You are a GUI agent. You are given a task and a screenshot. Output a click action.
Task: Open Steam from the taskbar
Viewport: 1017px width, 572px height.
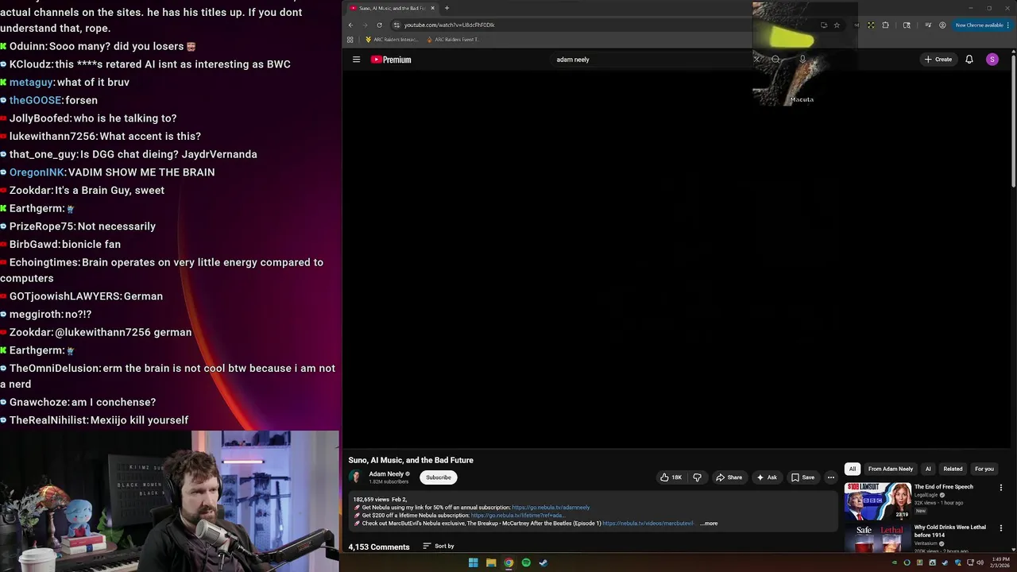click(543, 563)
